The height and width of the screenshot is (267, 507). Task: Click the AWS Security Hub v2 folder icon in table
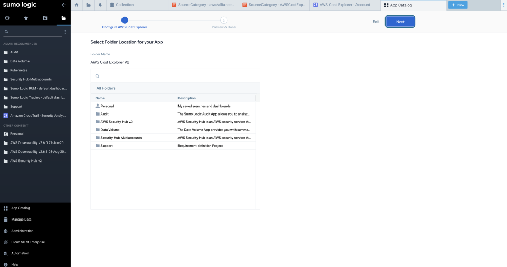[97, 121]
